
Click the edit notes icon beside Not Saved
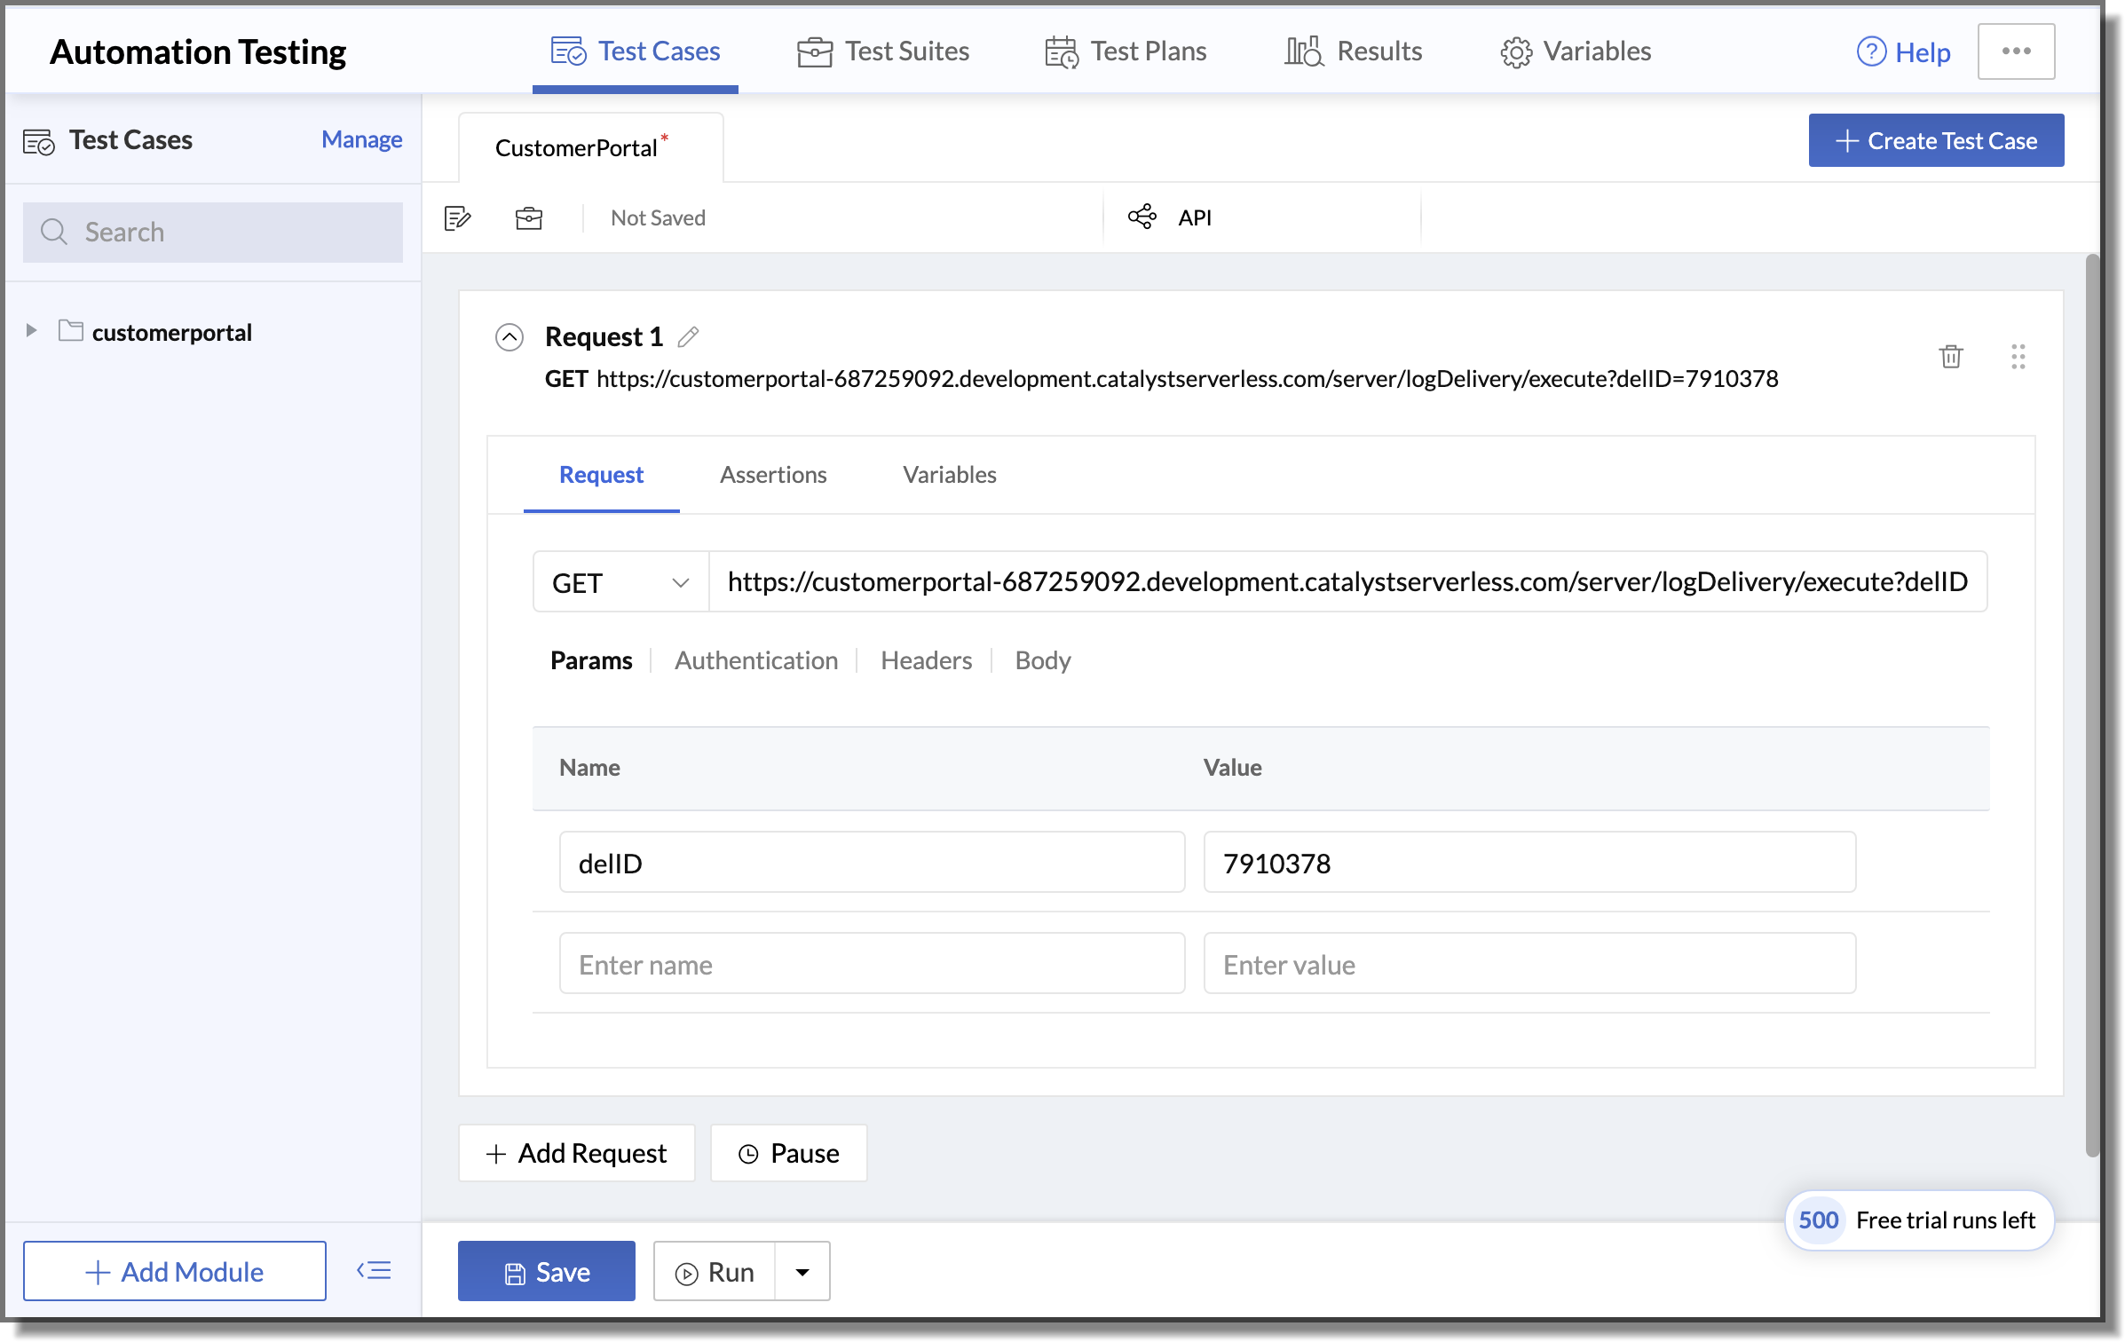point(457,217)
